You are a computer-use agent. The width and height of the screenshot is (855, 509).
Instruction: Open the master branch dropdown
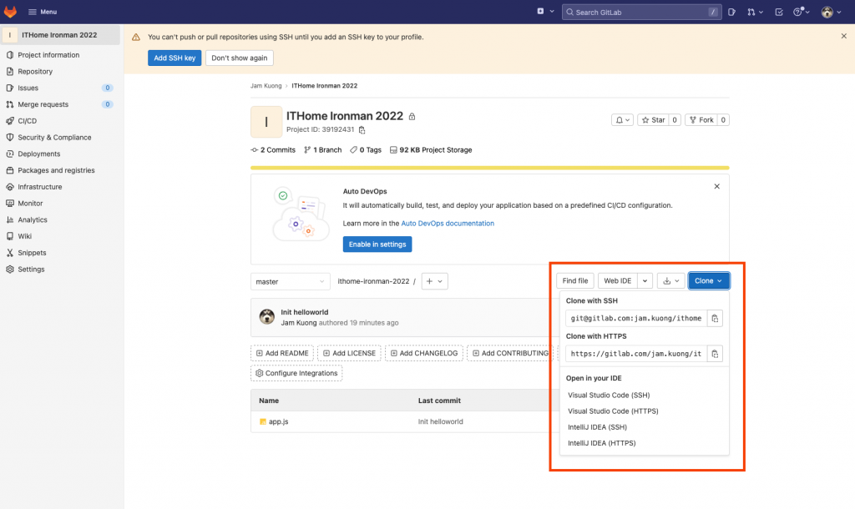pos(290,281)
